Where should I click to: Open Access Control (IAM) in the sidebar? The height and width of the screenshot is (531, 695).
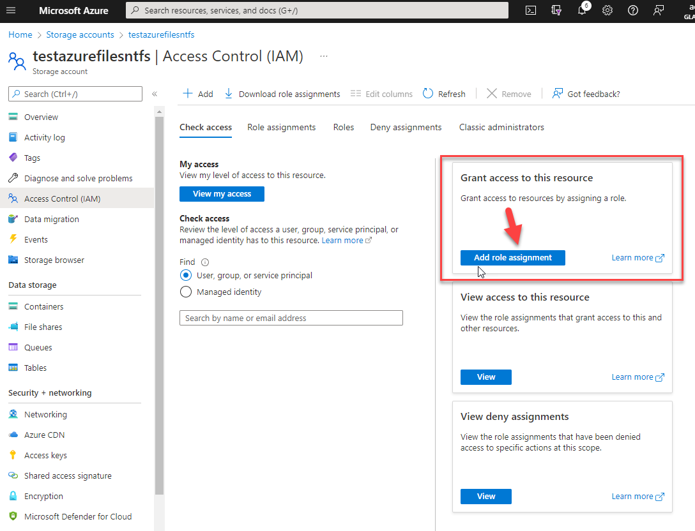pyautogui.click(x=77, y=198)
